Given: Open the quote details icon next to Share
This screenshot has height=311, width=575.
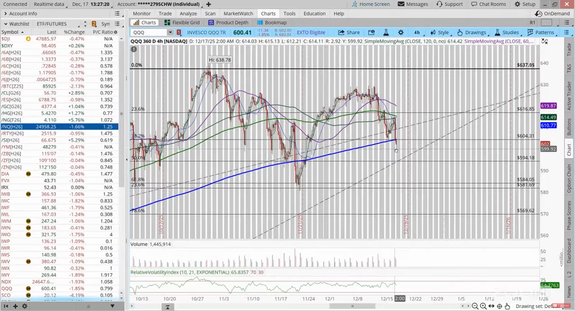Looking at the screenshot, I should point(372,32).
